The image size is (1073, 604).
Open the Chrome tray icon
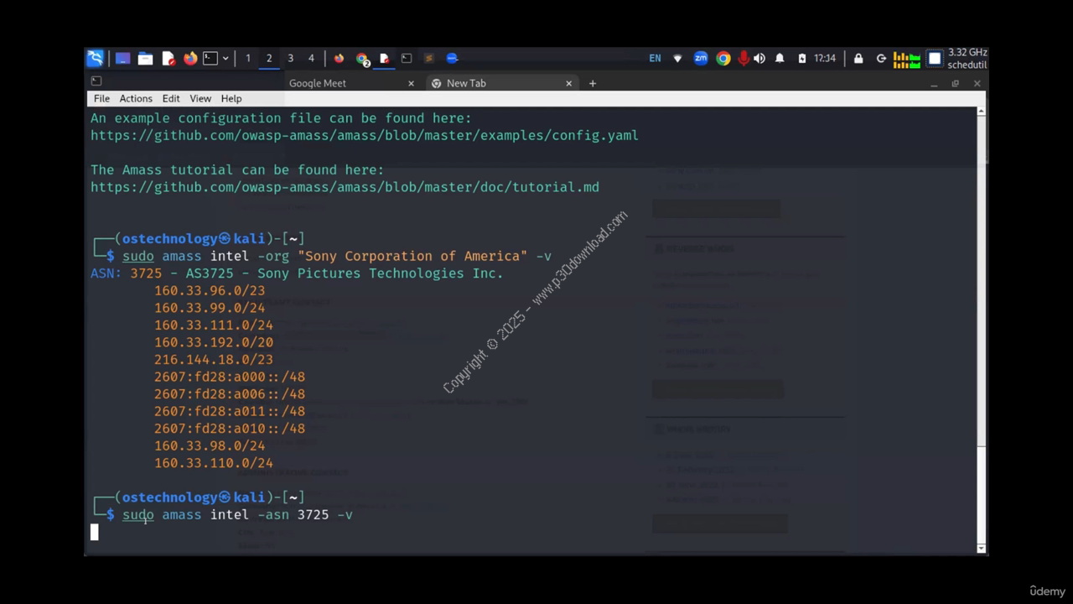point(723,58)
